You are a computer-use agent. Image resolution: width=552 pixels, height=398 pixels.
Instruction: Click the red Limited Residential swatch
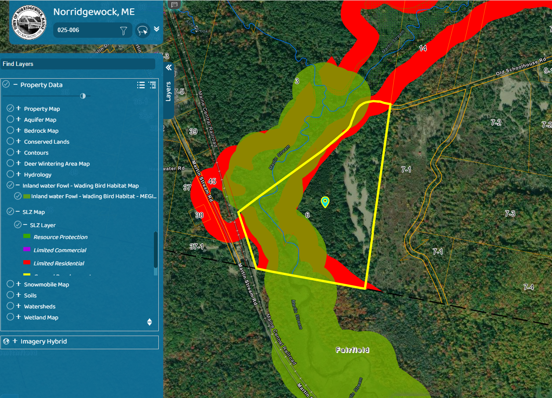tap(27, 263)
